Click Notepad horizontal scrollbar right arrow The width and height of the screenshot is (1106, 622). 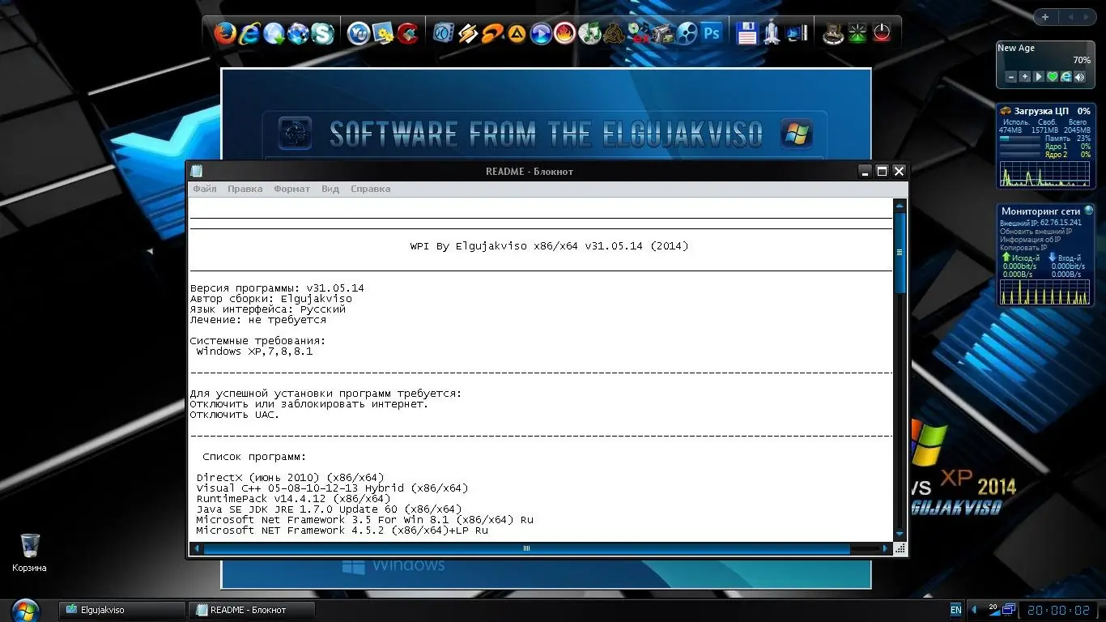(x=885, y=548)
